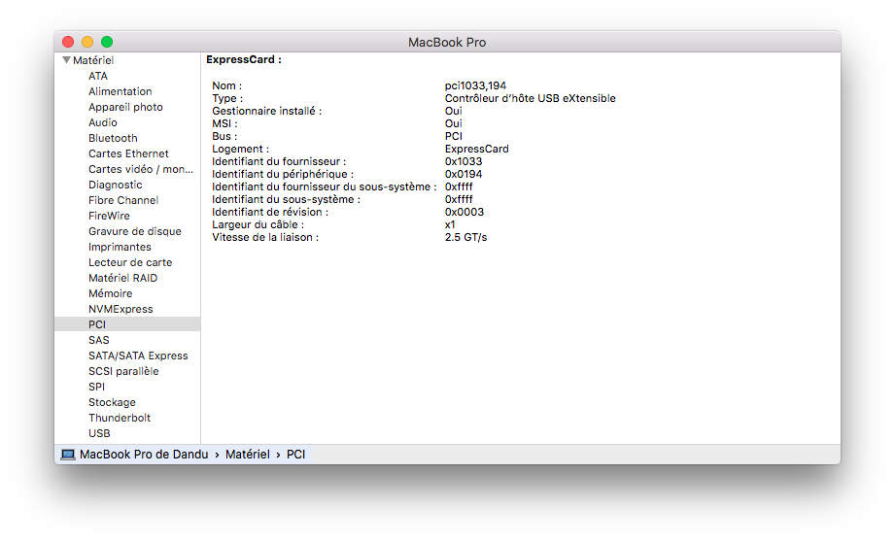
Task: Click the PCI value beside Bus
Action: (x=453, y=136)
